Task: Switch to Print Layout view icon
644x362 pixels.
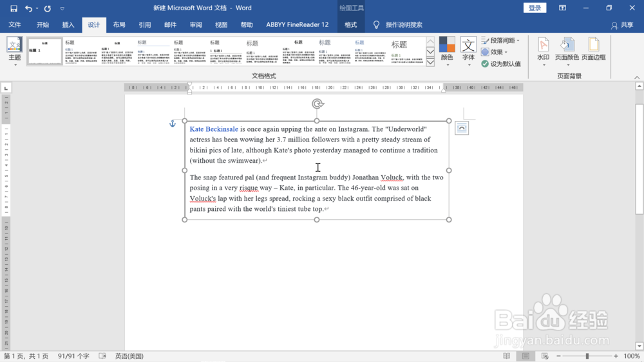Action: point(526,356)
